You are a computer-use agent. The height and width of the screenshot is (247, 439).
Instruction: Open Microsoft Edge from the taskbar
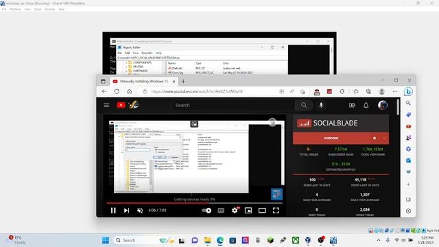click(220, 240)
